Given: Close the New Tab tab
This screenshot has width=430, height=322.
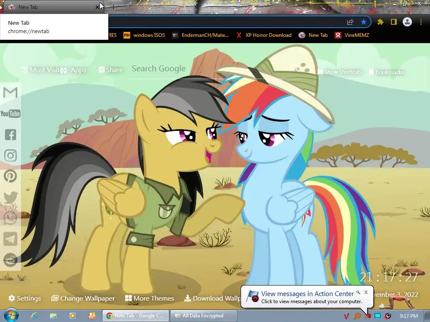Looking at the screenshot, I should [97, 7].
